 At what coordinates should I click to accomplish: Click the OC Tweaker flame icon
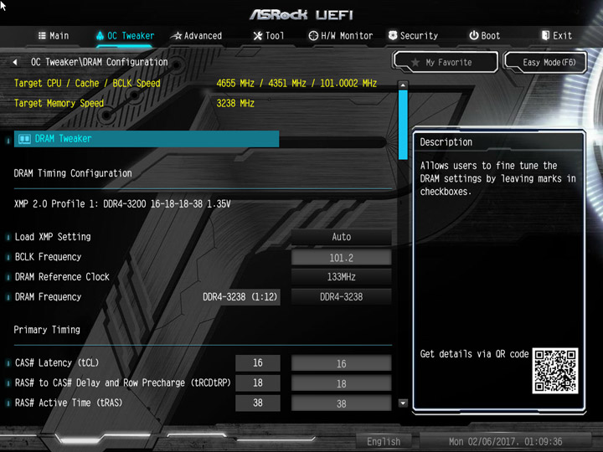point(100,36)
